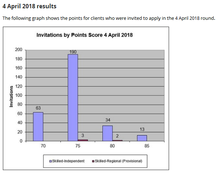Click the chart title 'Invitations by Points Score'
The height and width of the screenshot is (174, 219).
(85, 35)
